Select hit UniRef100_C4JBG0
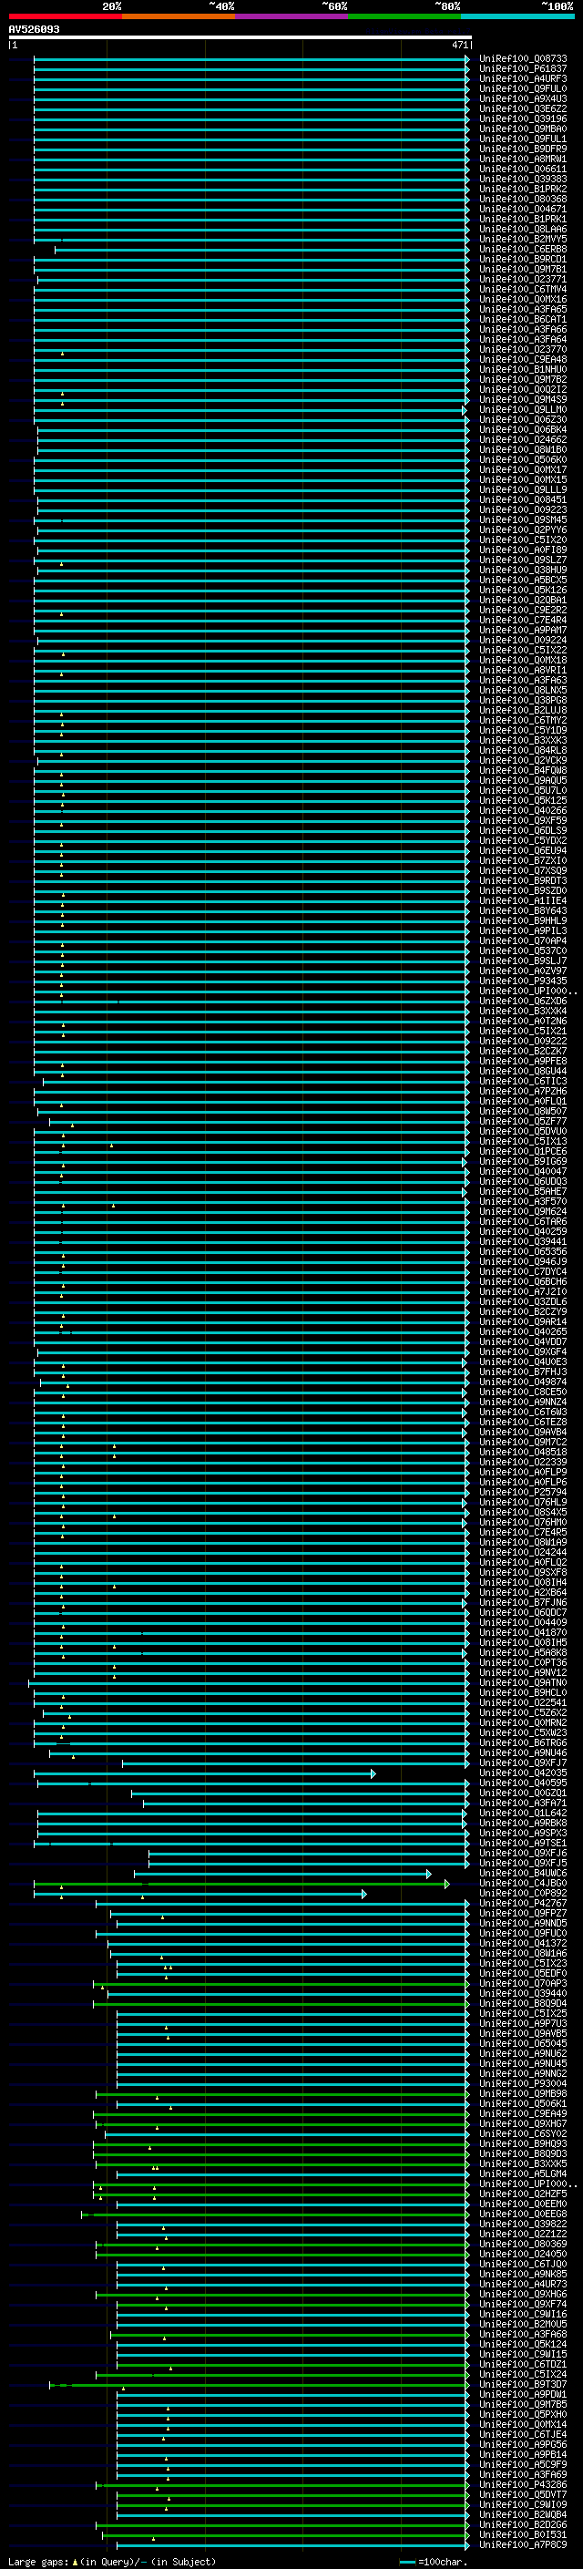This screenshot has width=583, height=2569. pyautogui.click(x=522, y=1884)
